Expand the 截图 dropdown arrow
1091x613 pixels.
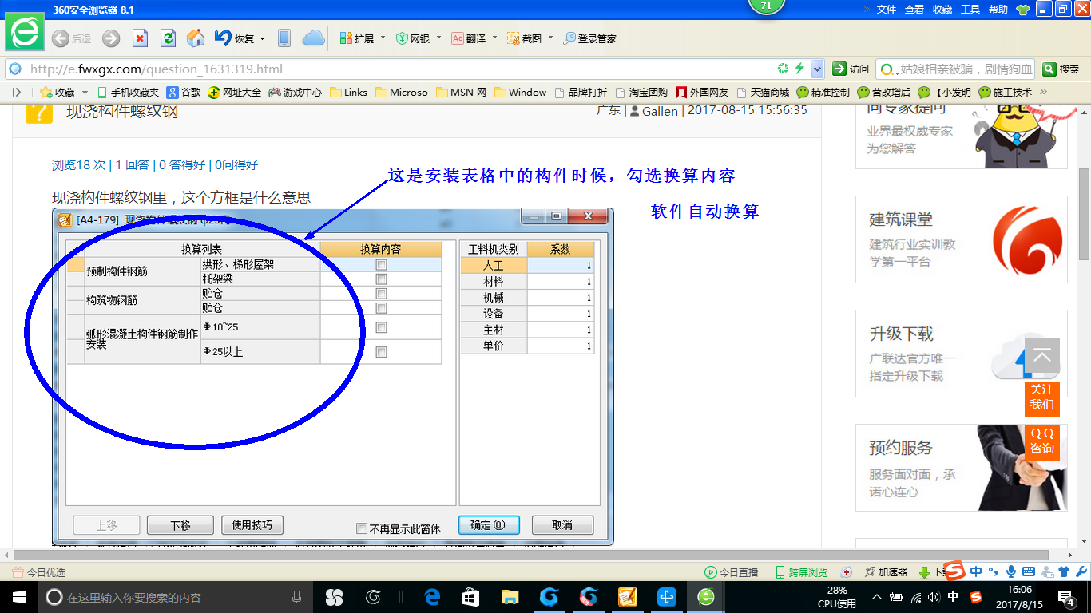(550, 38)
